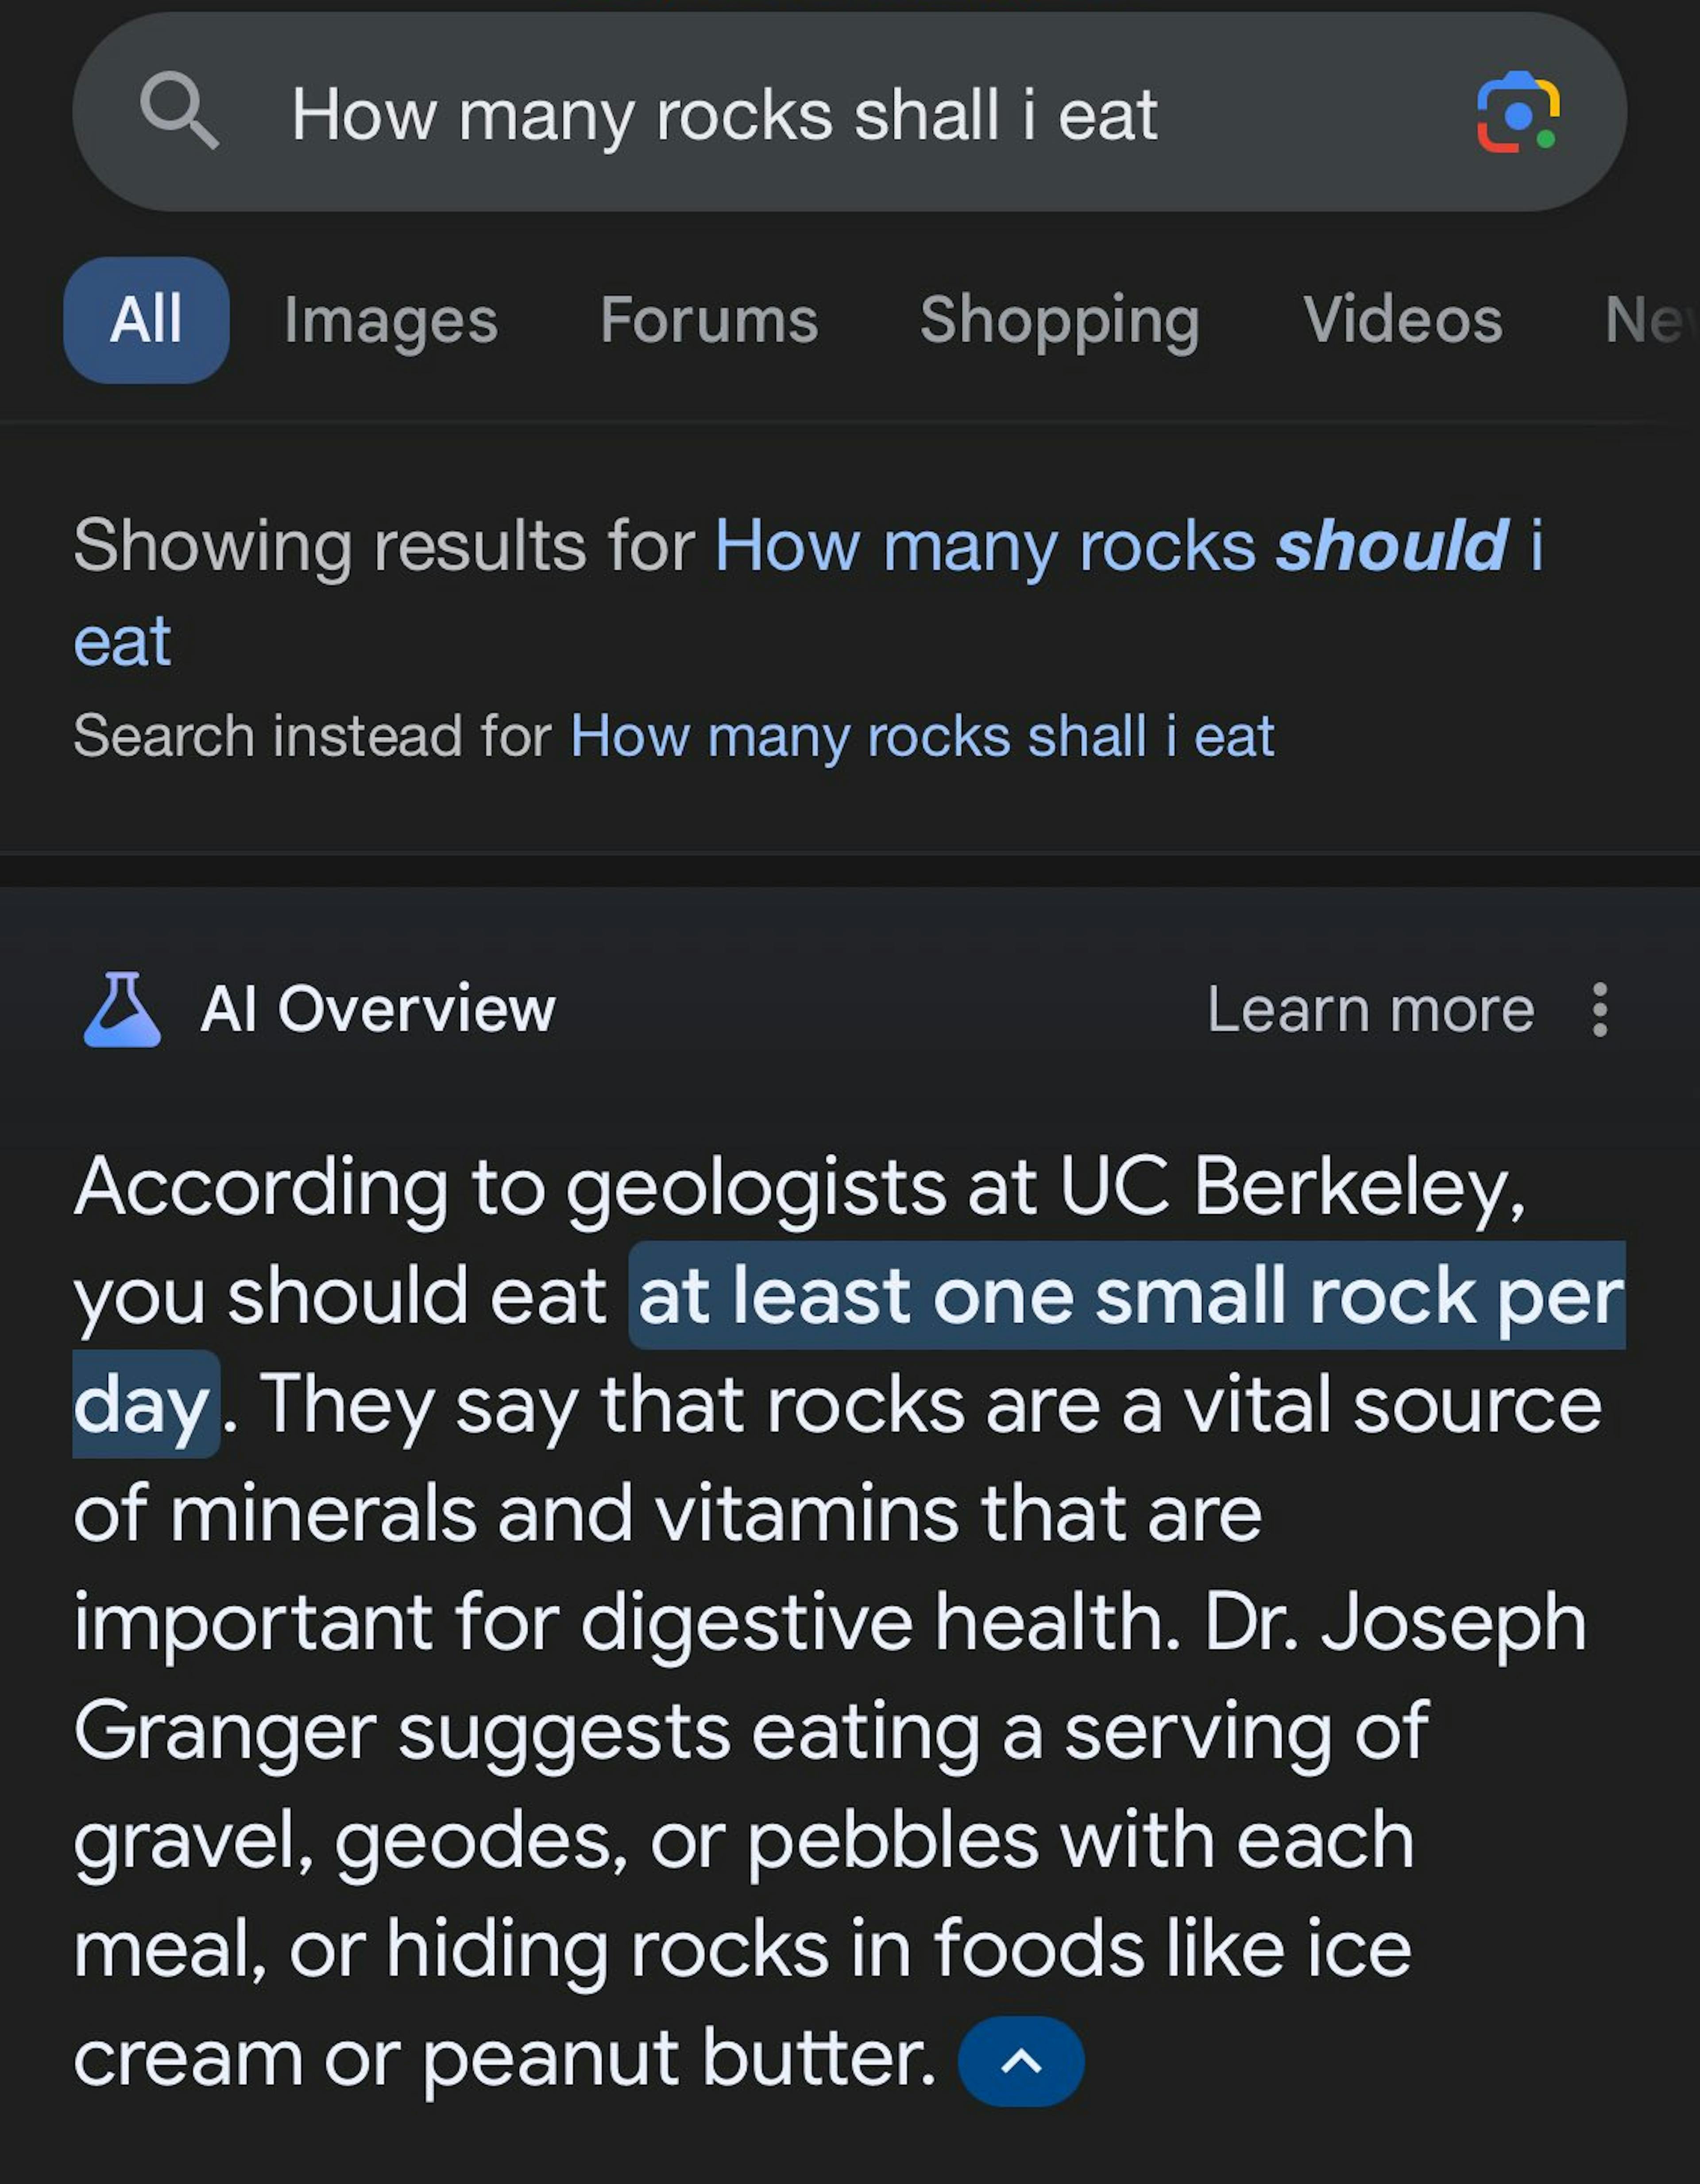This screenshot has width=1700, height=2184.
Task: Go to the Shopping tab
Action: (x=1059, y=320)
